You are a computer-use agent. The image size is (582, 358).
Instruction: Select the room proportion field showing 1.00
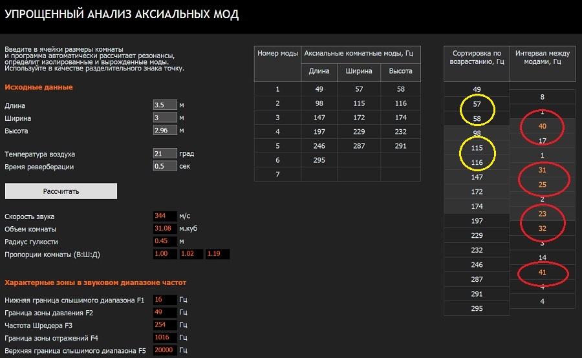(165, 254)
